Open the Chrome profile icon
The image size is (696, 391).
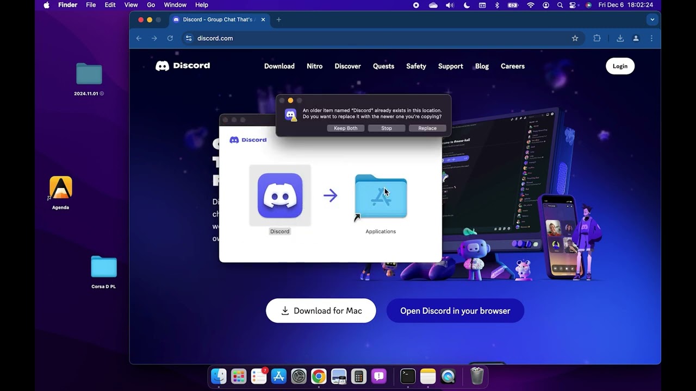(x=636, y=38)
